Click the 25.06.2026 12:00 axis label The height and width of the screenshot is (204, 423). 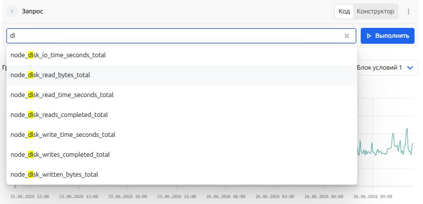click(30, 197)
